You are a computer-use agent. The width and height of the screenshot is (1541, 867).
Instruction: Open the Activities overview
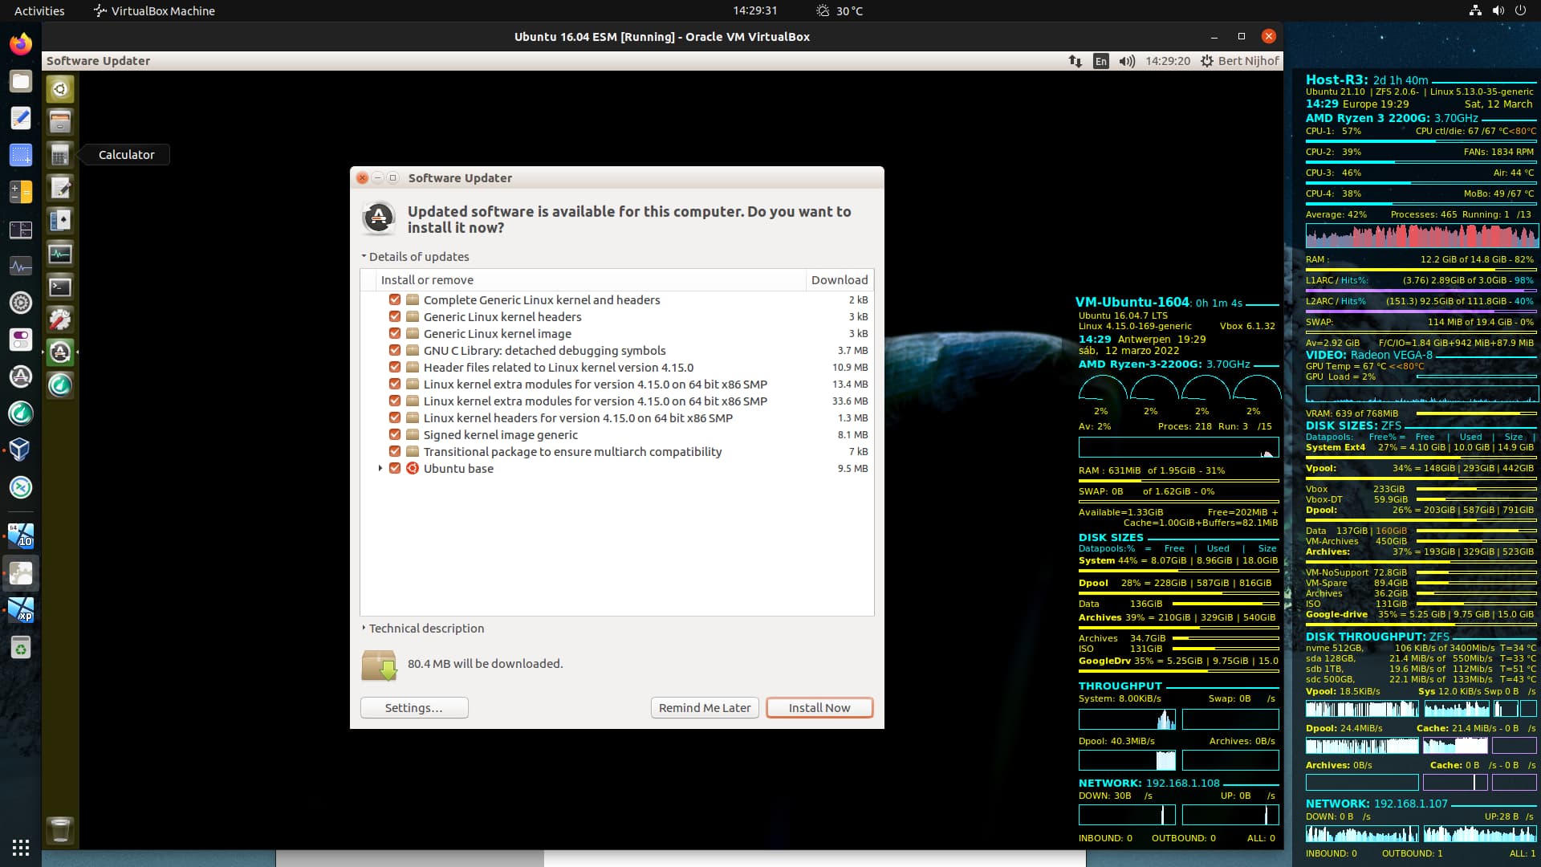[x=39, y=10]
